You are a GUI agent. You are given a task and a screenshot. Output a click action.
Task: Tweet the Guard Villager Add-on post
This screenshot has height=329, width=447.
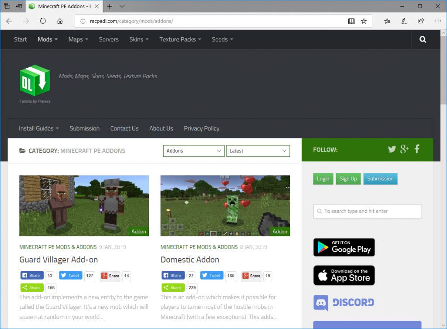(x=71, y=275)
